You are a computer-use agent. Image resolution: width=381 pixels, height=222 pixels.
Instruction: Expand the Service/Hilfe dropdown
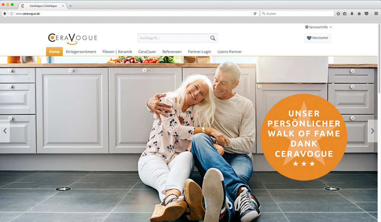318,27
